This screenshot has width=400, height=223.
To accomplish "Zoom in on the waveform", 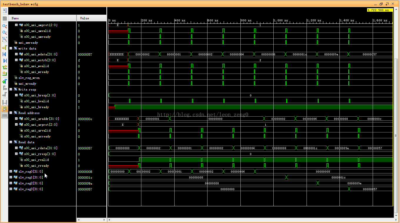I will coord(5,26).
